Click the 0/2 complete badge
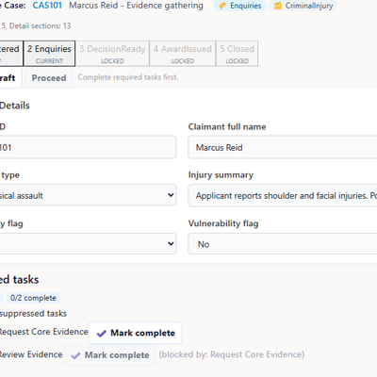The width and height of the screenshot is (377, 377). pyautogui.click(x=33, y=298)
